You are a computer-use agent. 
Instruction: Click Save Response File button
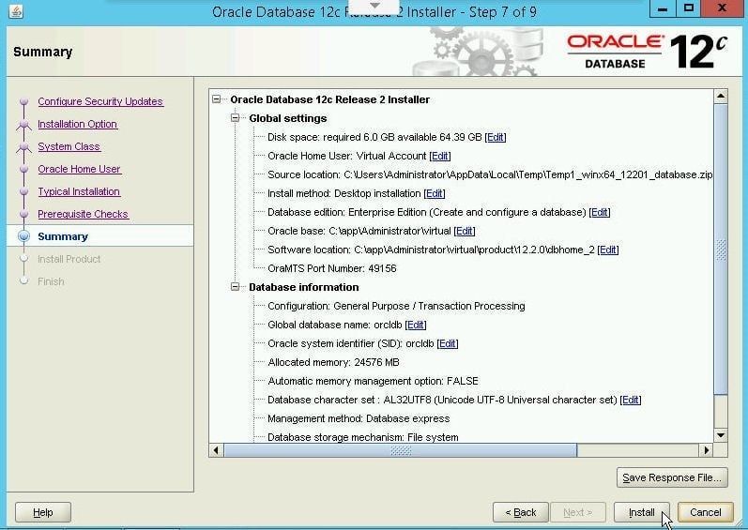pos(672,477)
